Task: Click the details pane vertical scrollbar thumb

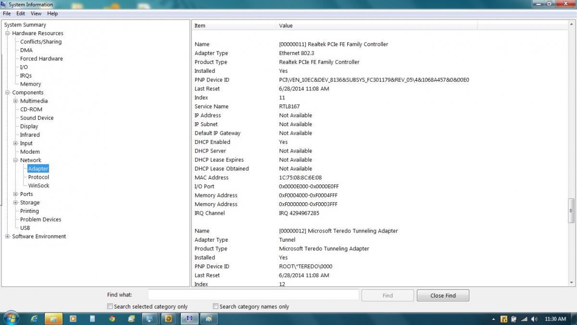Action: coord(571,210)
